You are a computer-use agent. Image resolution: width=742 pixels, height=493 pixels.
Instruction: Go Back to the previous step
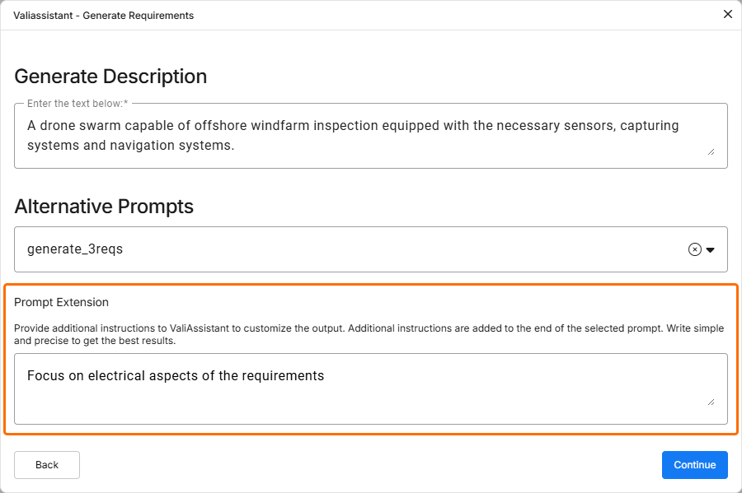pyautogui.click(x=47, y=465)
